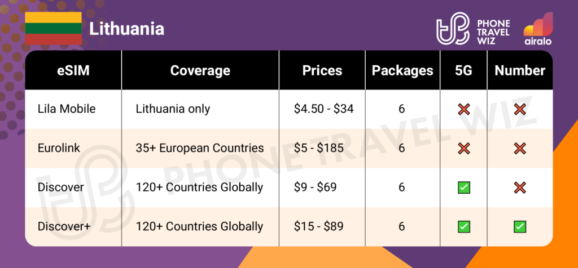Select the Packages column header

click(402, 70)
